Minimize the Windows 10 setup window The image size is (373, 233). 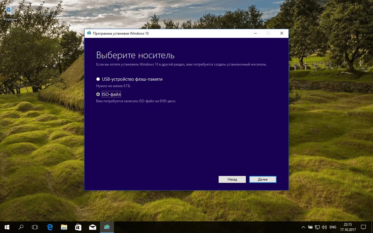point(255,33)
